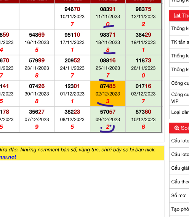Click result 94670 for 10/11/2023
The height and width of the screenshot is (217, 189).
tap(72, 9)
